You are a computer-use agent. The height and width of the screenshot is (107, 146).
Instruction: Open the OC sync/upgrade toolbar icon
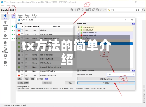[x=86, y=10]
